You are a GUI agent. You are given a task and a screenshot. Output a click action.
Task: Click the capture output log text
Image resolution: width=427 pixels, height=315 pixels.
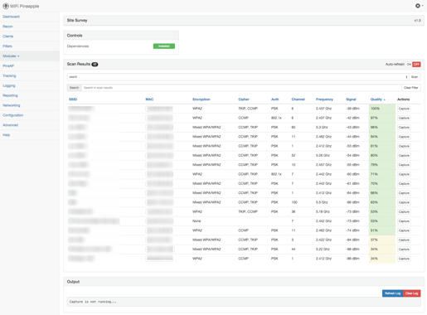click(93, 302)
